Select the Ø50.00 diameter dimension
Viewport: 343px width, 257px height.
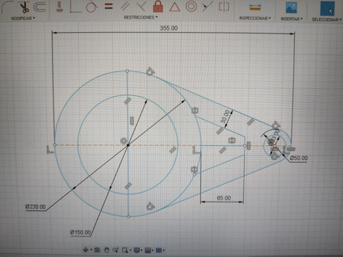pyautogui.click(x=298, y=158)
